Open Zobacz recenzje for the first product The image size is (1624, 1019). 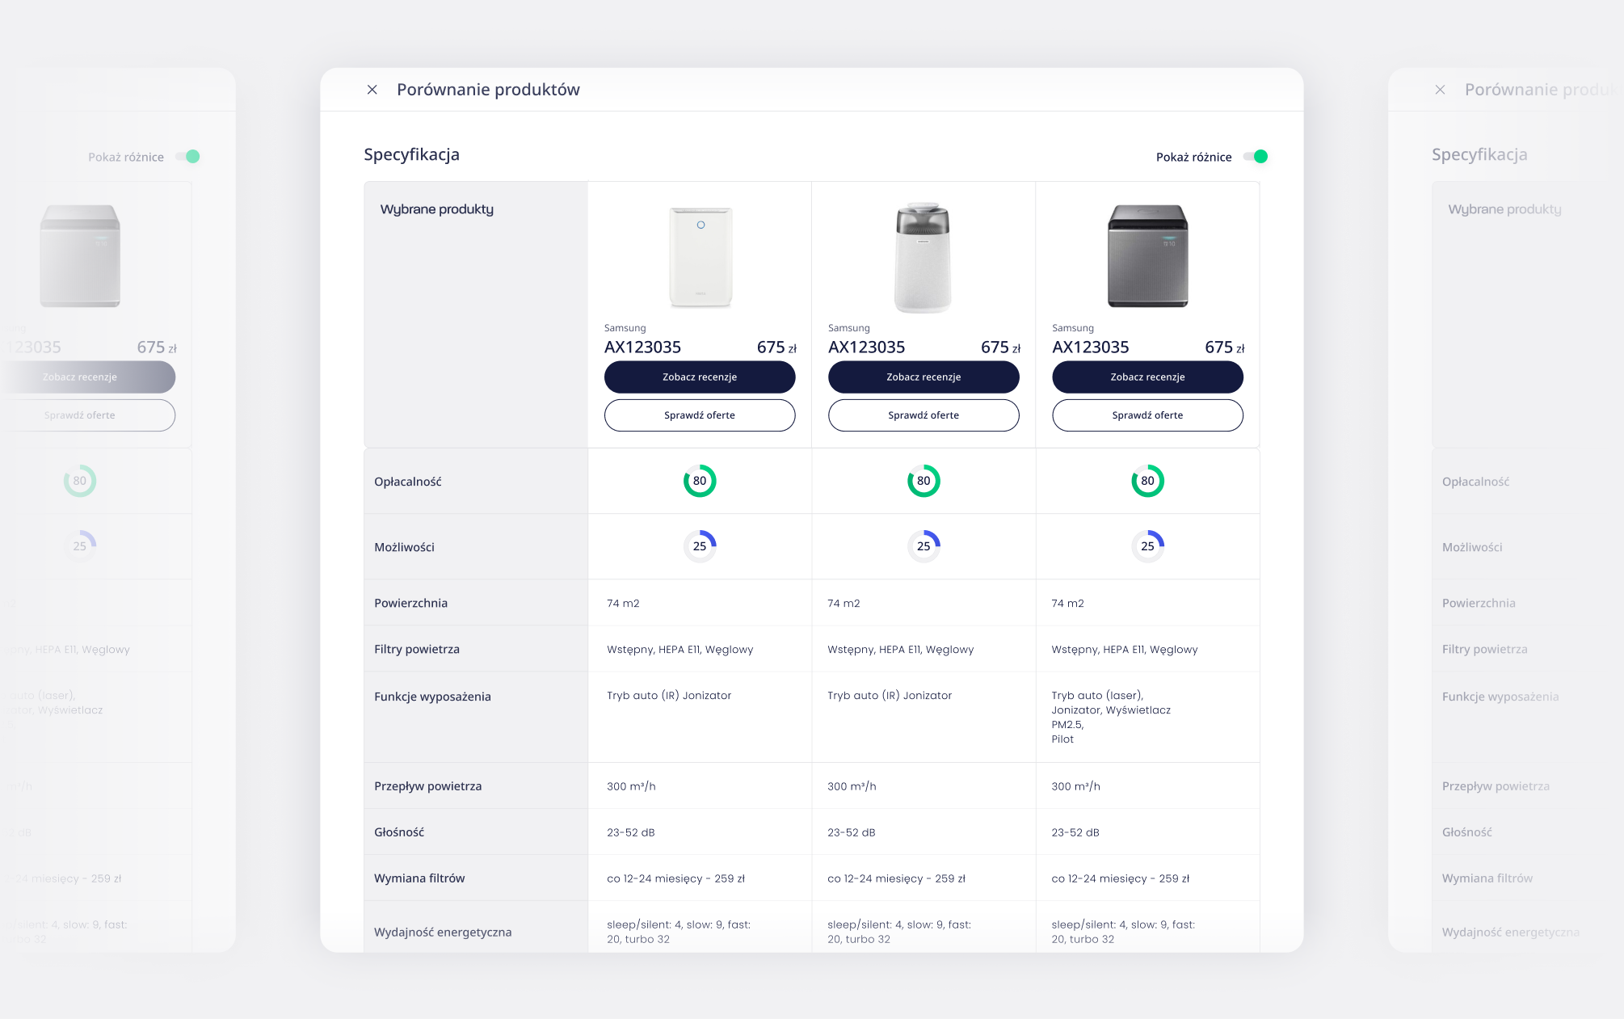pos(700,377)
